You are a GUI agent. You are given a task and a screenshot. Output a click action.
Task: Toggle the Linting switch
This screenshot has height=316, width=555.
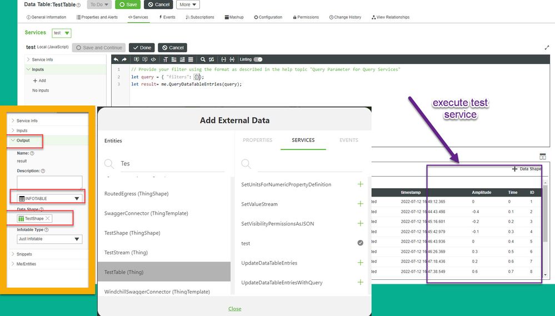tap(258, 59)
